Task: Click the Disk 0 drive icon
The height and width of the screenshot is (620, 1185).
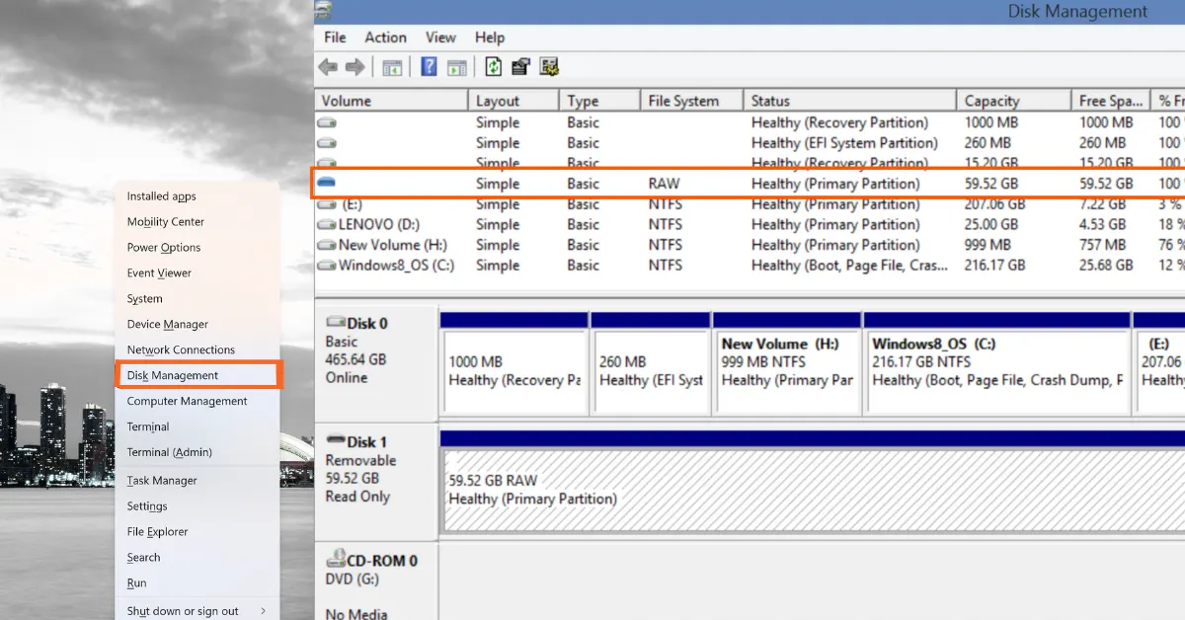Action: (x=336, y=323)
